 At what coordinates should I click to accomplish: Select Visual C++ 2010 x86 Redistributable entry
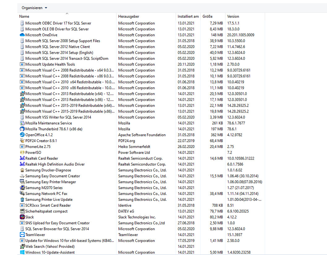70,88
